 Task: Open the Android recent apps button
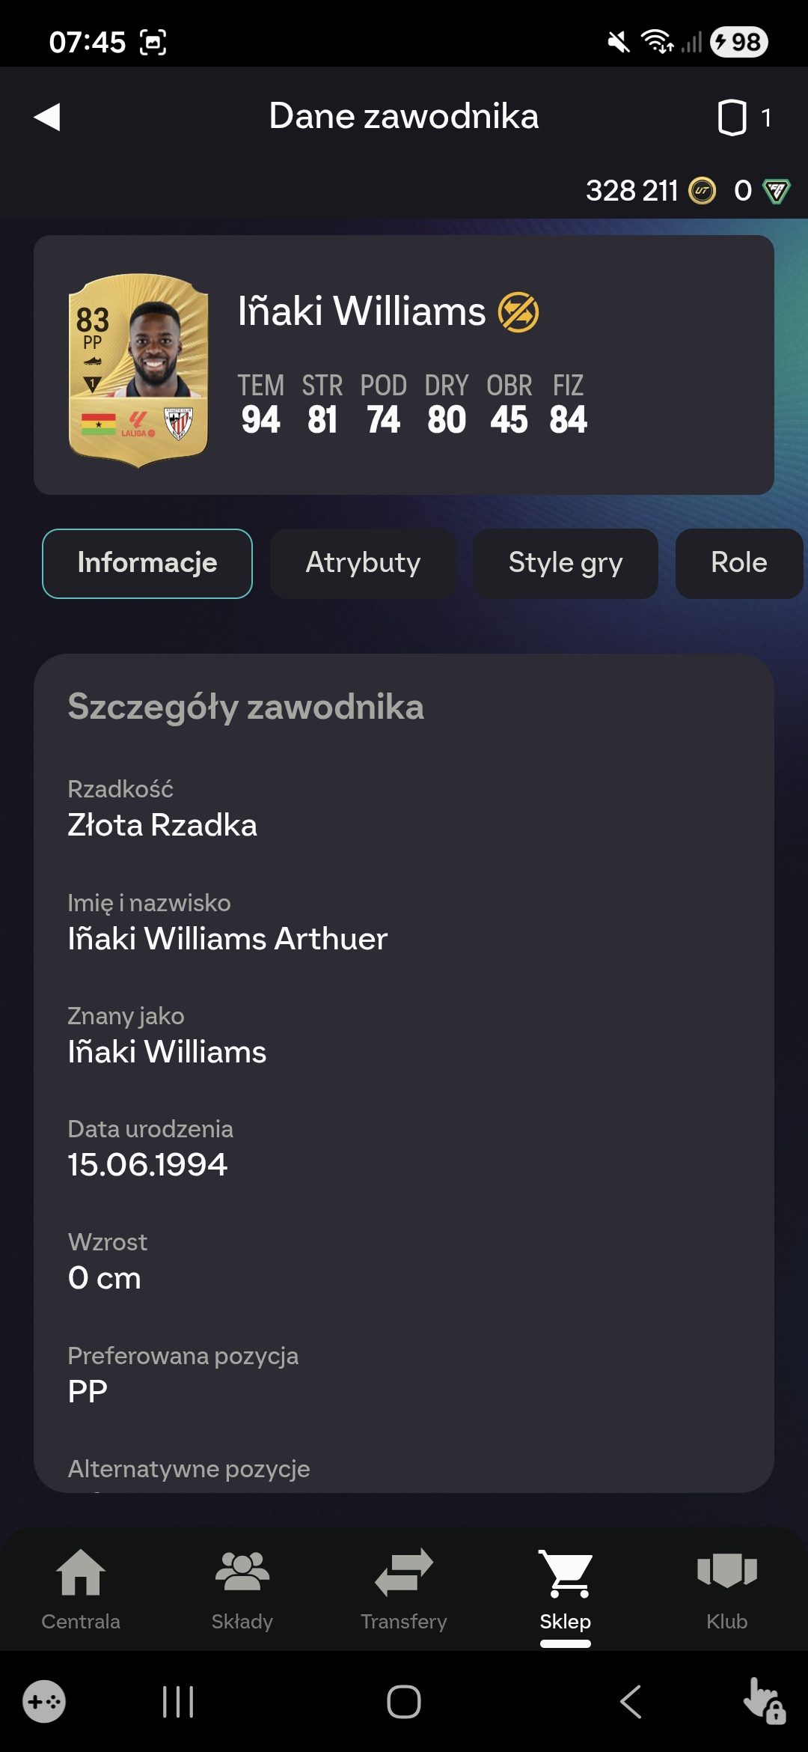pyautogui.click(x=178, y=1702)
